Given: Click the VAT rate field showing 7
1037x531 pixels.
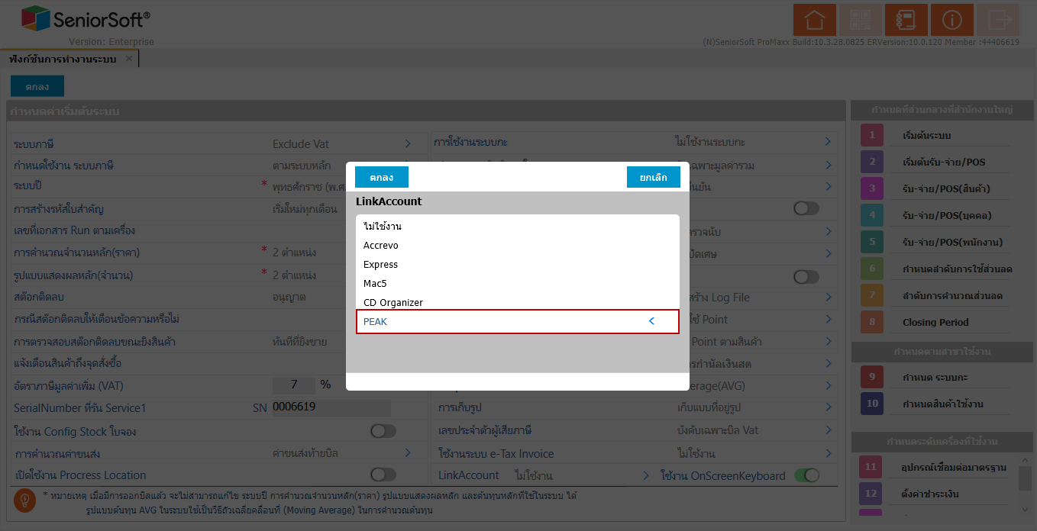Looking at the screenshot, I should [294, 385].
